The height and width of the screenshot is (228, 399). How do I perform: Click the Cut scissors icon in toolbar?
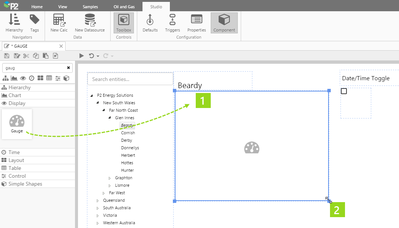click(x=26, y=56)
